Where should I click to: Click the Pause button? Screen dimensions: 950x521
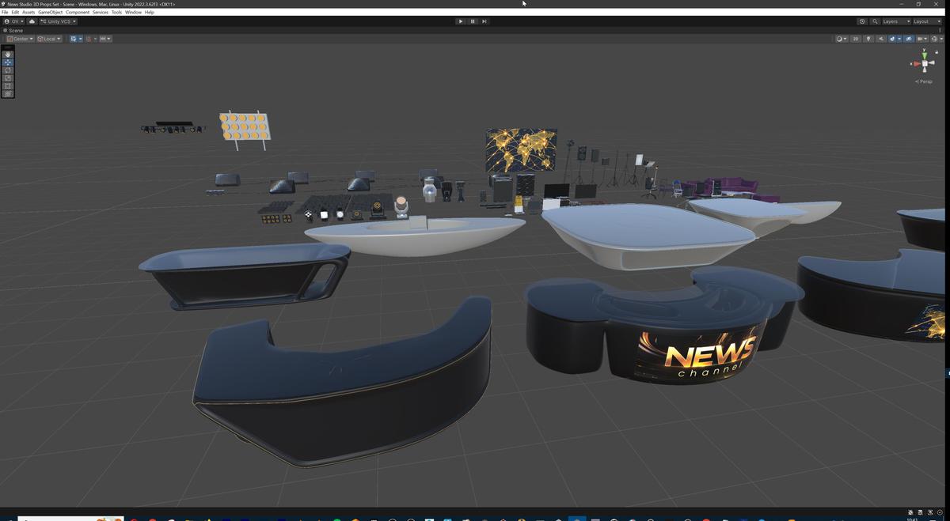[x=473, y=21]
